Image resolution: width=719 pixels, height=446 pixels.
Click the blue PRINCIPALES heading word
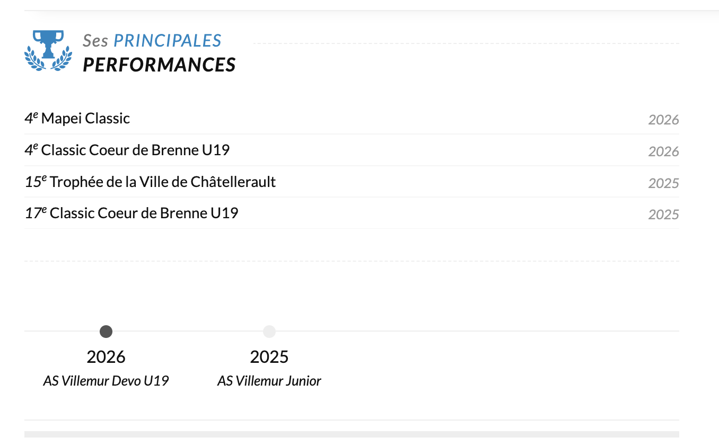[168, 40]
